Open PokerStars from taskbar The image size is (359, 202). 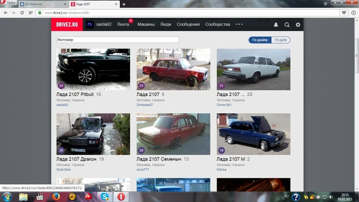click(x=89, y=197)
